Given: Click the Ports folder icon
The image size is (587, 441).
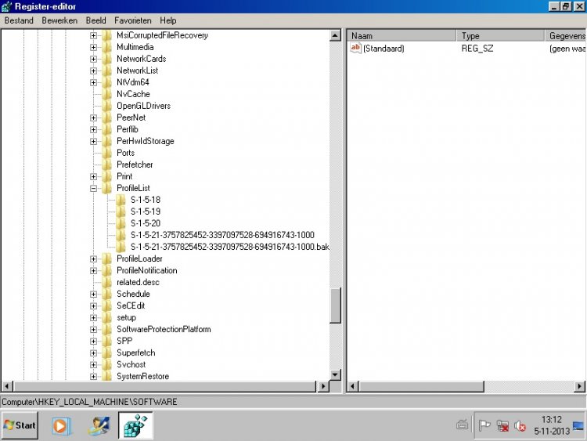Looking at the screenshot, I should (x=107, y=153).
